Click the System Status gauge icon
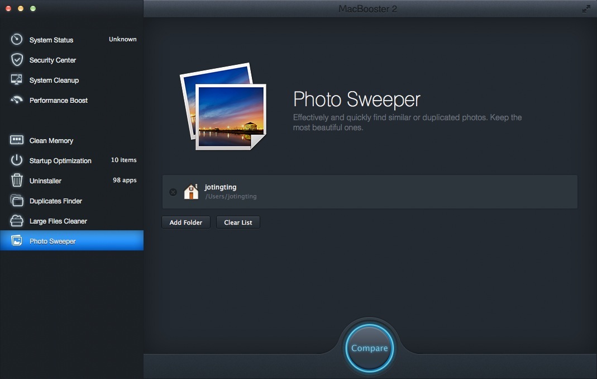The height and width of the screenshot is (379, 597). pos(17,40)
